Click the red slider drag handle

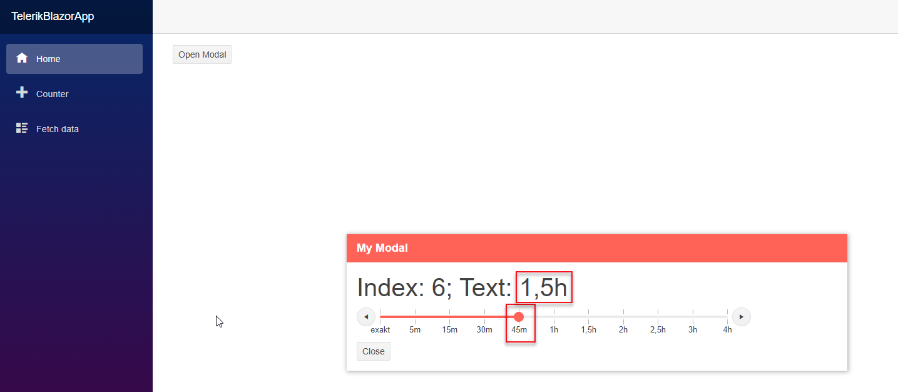pos(519,317)
